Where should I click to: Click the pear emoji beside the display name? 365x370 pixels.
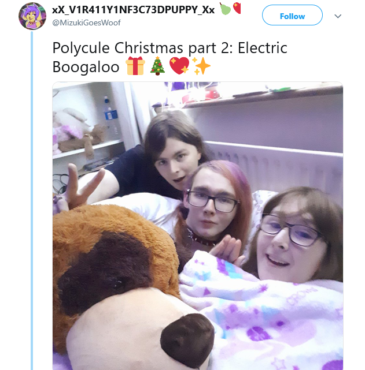pyautogui.click(x=225, y=9)
